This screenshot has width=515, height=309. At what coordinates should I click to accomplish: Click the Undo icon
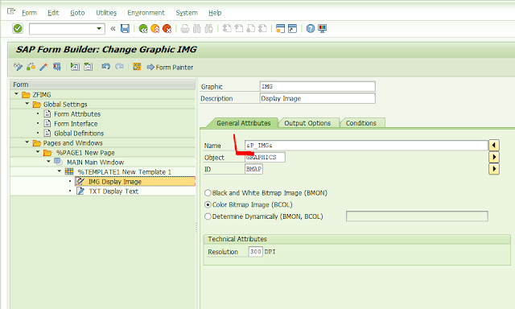pos(105,67)
